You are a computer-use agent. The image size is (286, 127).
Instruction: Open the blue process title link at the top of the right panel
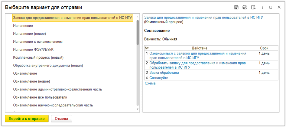point(203,17)
